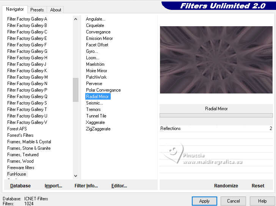The height and width of the screenshot is (206, 276).
Task: Open the Database menu
Action: 20,186
